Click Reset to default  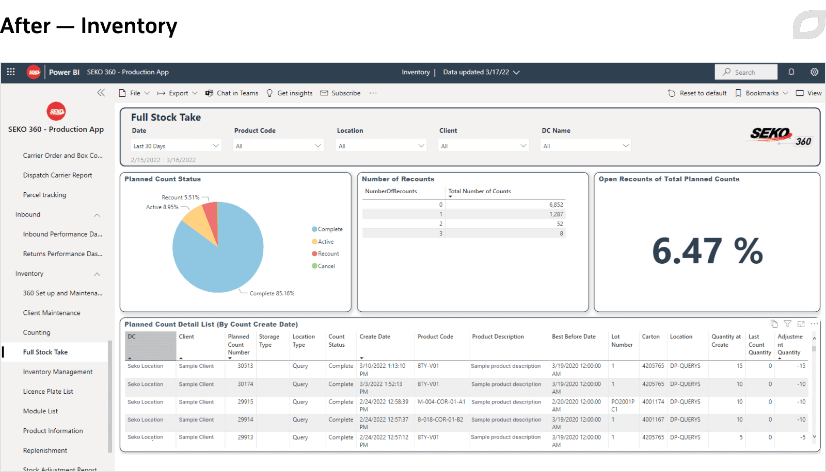tap(697, 93)
